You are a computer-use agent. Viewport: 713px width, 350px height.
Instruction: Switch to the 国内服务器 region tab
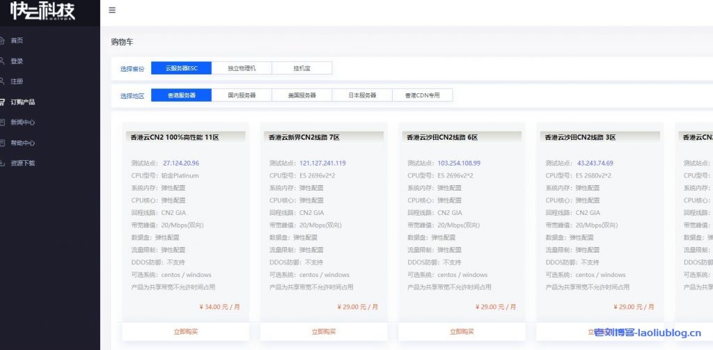tap(242, 95)
